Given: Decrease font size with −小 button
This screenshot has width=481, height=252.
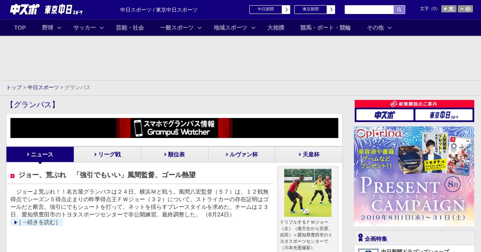Looking at the screenshot, I should tap(465, 9).
